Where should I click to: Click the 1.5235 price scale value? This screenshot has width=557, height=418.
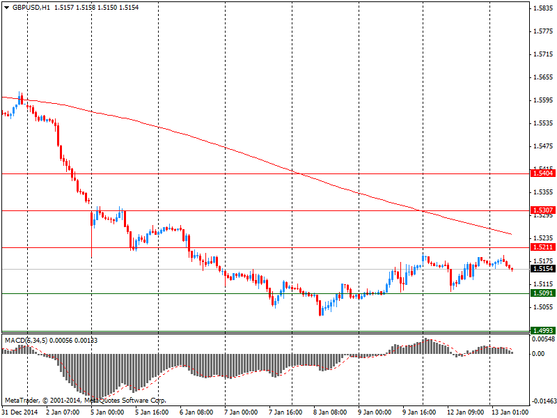click(544, 238)
